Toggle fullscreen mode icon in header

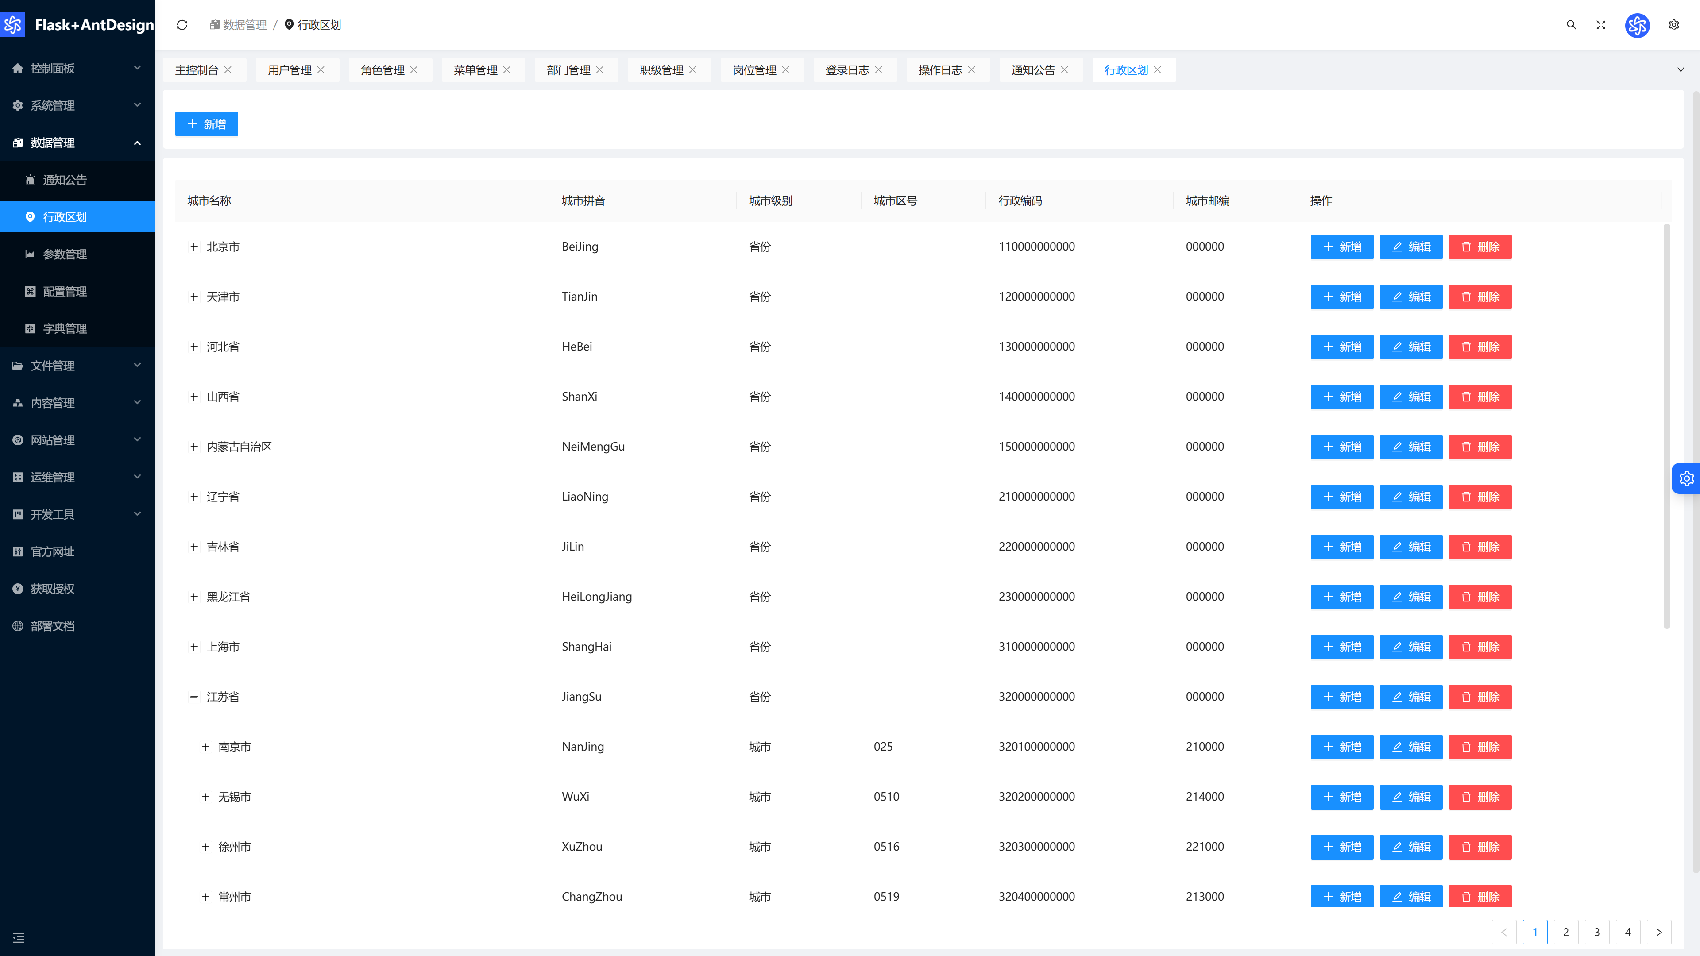coord(1601,25)
